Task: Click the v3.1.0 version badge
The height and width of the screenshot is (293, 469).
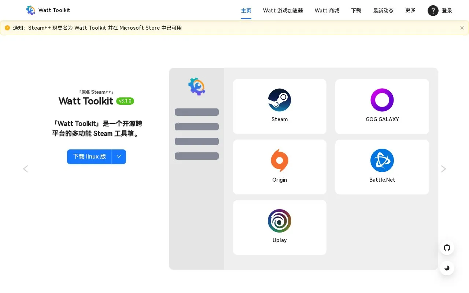Action: point(125,101)
